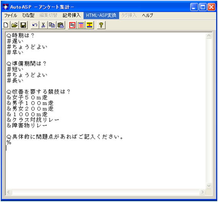Image resolution: width=218 pixels, height=202 pixels.
Task: Click the horizontal scrollbar right arrow
Action: (202, 192)
